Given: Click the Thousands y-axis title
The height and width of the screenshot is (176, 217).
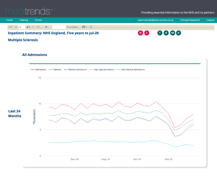Looking at the screenshot, I should coord(34,117).
